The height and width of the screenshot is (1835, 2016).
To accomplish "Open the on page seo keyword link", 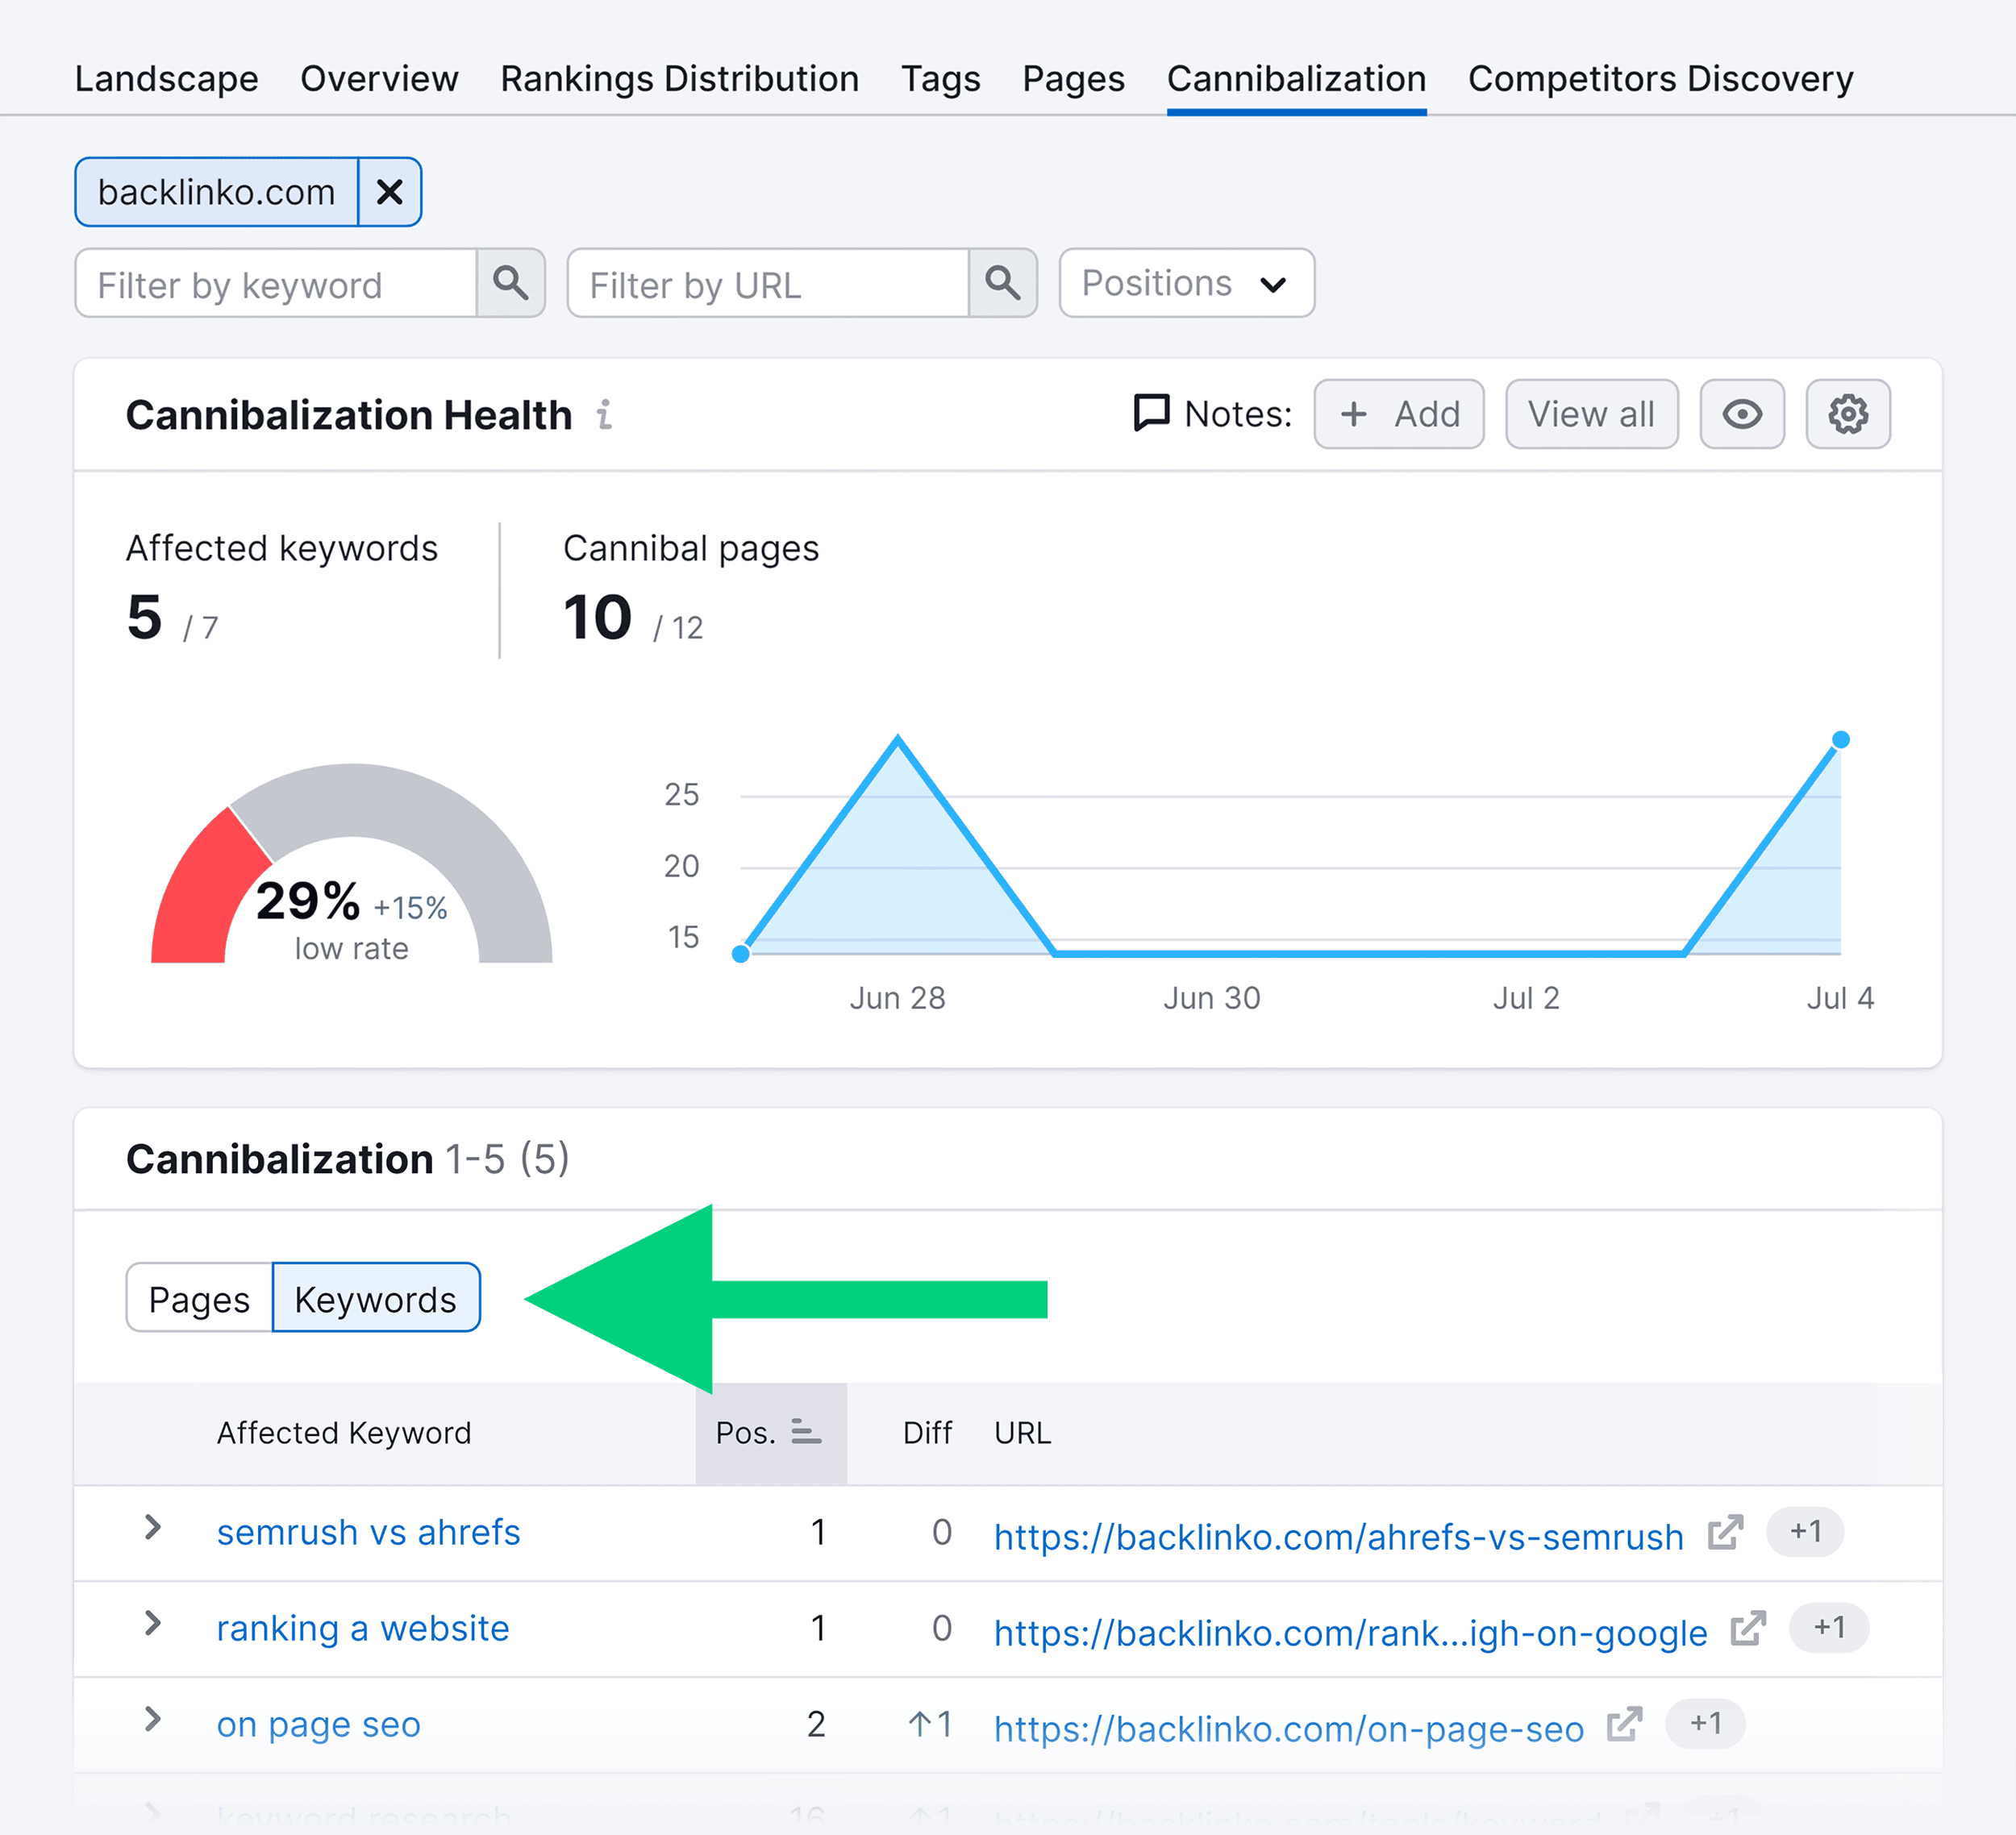I will click(x=319, y=1724).
